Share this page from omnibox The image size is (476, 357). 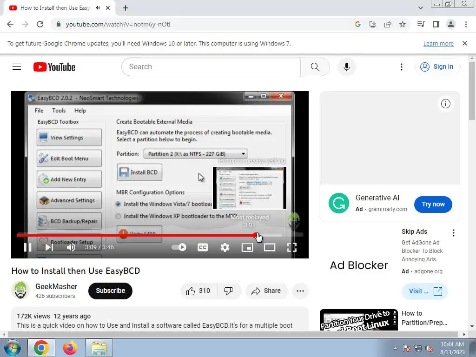pyautogui.click(x=388, y=24)
